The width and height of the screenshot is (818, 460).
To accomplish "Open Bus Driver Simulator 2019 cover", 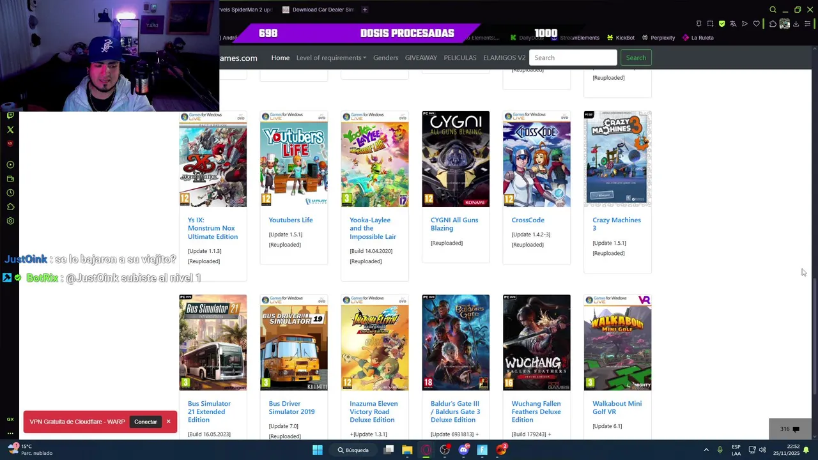I will (294, 342).
